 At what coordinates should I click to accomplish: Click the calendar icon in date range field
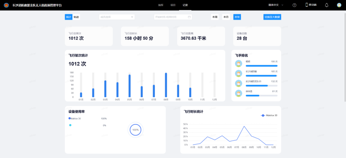[189, 17]
